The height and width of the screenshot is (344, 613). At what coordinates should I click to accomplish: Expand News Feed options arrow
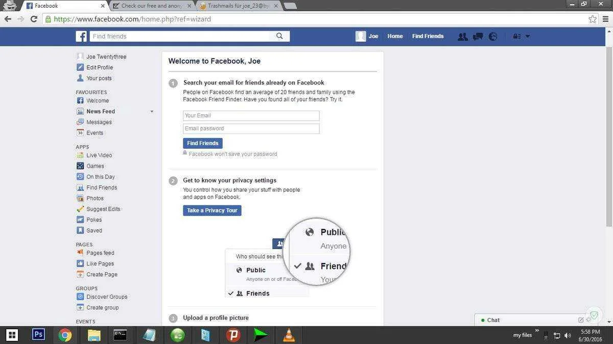click(152, 112)
